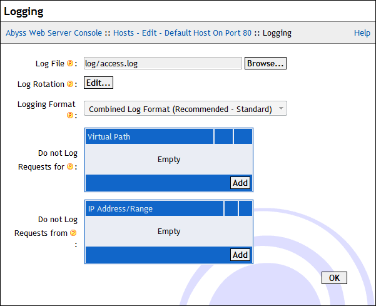The image size is (376, 306).
Task: Click the Logging Format help icon
Action: tap(70, 115)
